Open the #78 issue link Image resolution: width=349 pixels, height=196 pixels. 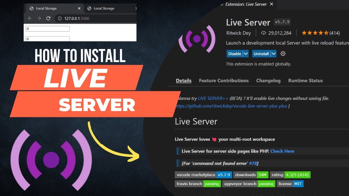coord(253,163)
